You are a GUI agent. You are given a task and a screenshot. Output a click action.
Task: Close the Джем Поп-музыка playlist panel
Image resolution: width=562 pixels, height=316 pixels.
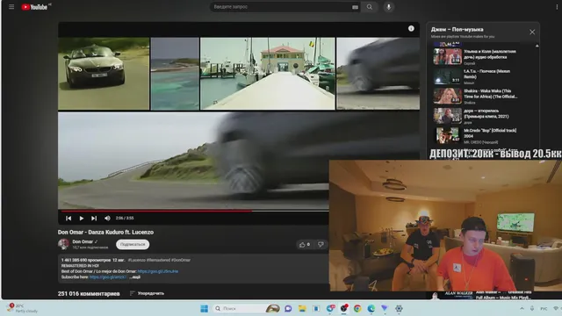tap(532, 32)
